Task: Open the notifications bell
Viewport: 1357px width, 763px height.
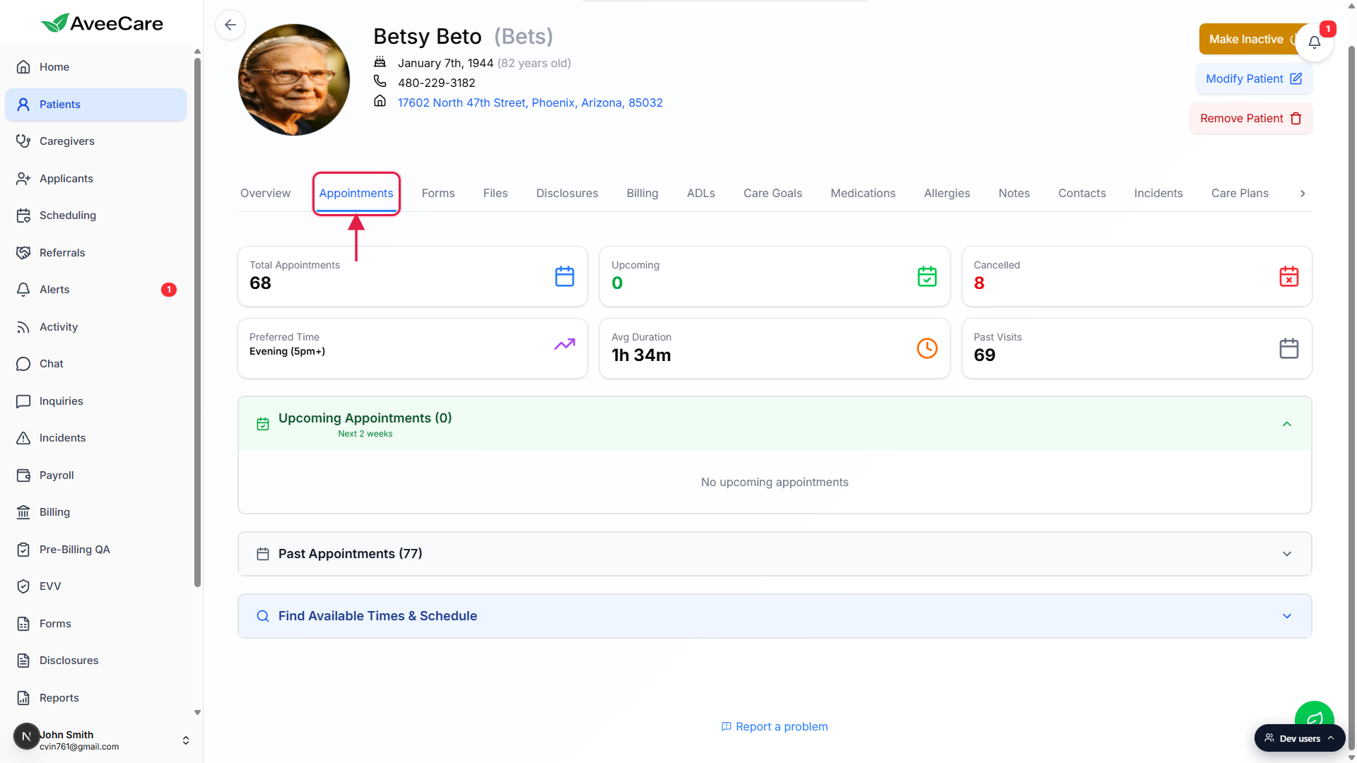Action: 1315,42
